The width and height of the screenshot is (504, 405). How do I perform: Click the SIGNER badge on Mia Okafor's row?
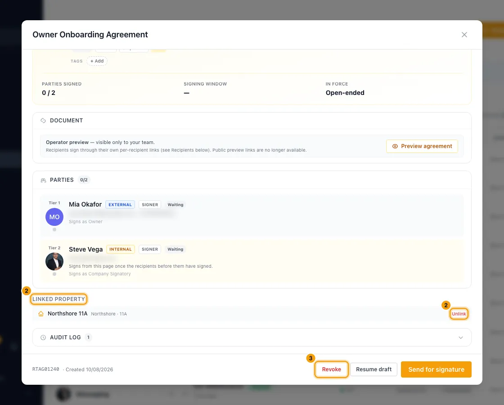(x=150, y=205)
